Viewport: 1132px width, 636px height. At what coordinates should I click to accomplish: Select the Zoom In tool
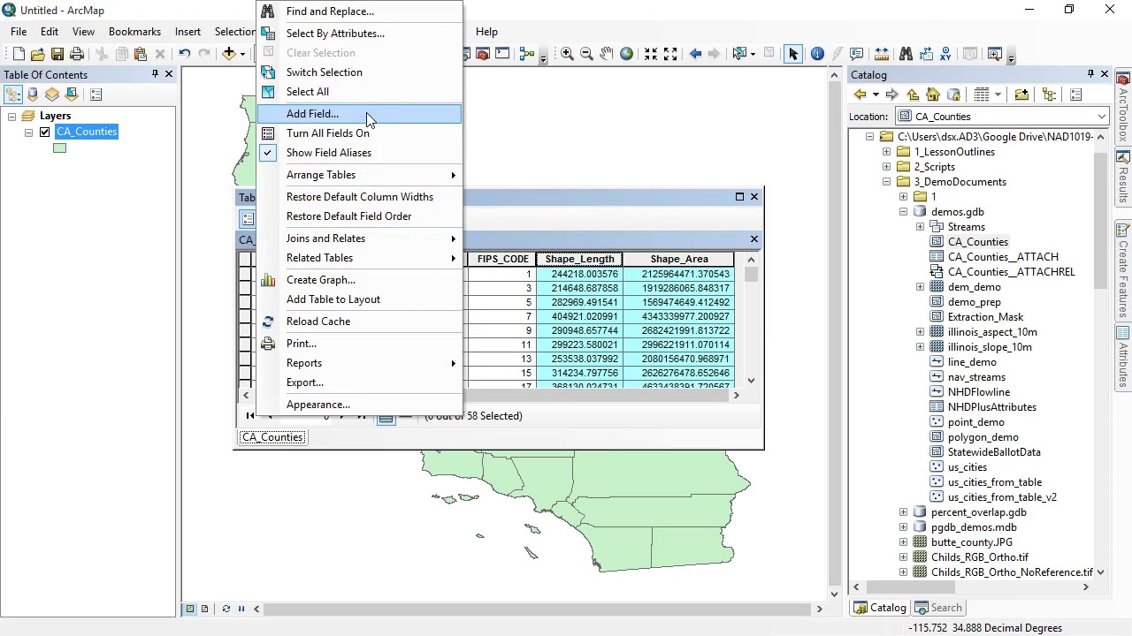click(x=567, y=54)
